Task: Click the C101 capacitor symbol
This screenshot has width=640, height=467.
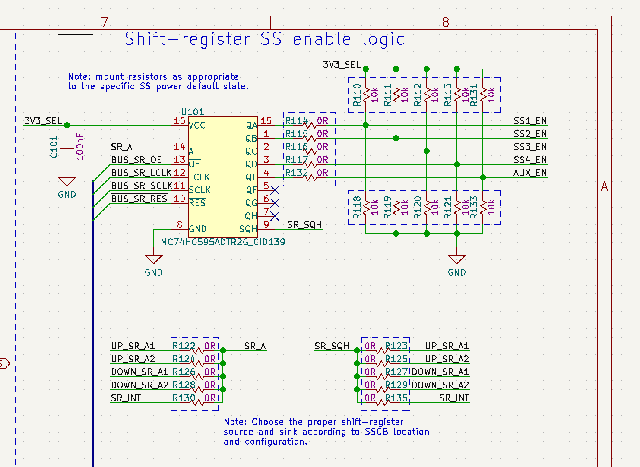Action: (x=67, y=147)
